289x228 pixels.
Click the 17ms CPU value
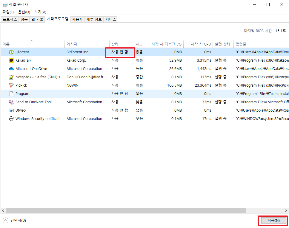pos(206,119)
